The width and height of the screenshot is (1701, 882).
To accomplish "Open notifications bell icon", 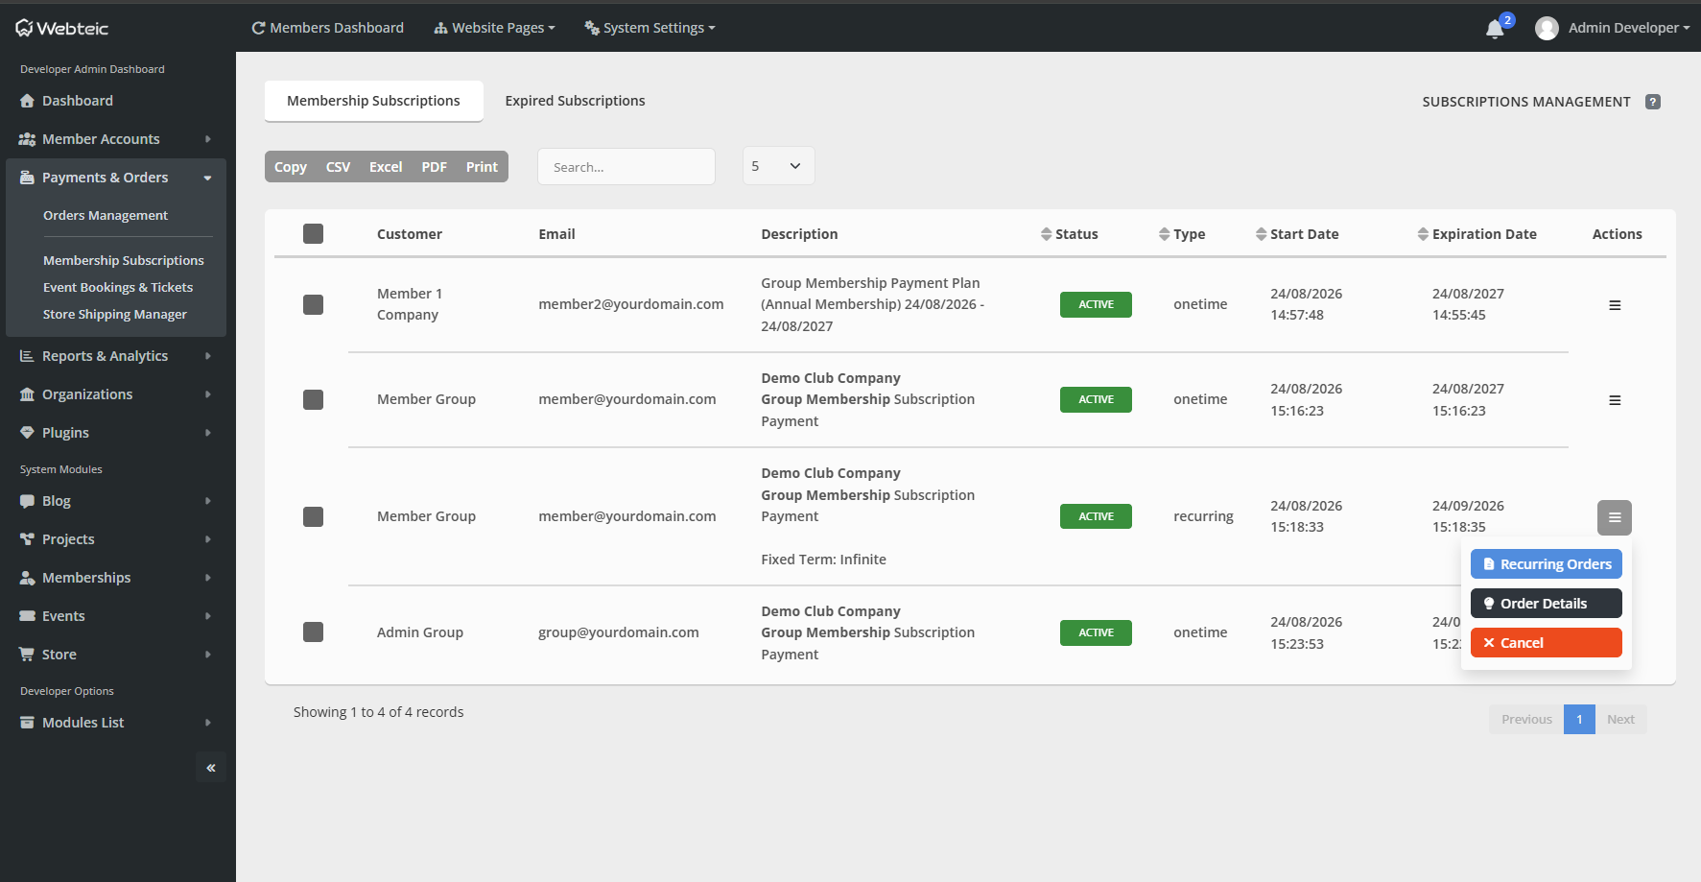I will pyautogui.click(x=1494, y=29).
